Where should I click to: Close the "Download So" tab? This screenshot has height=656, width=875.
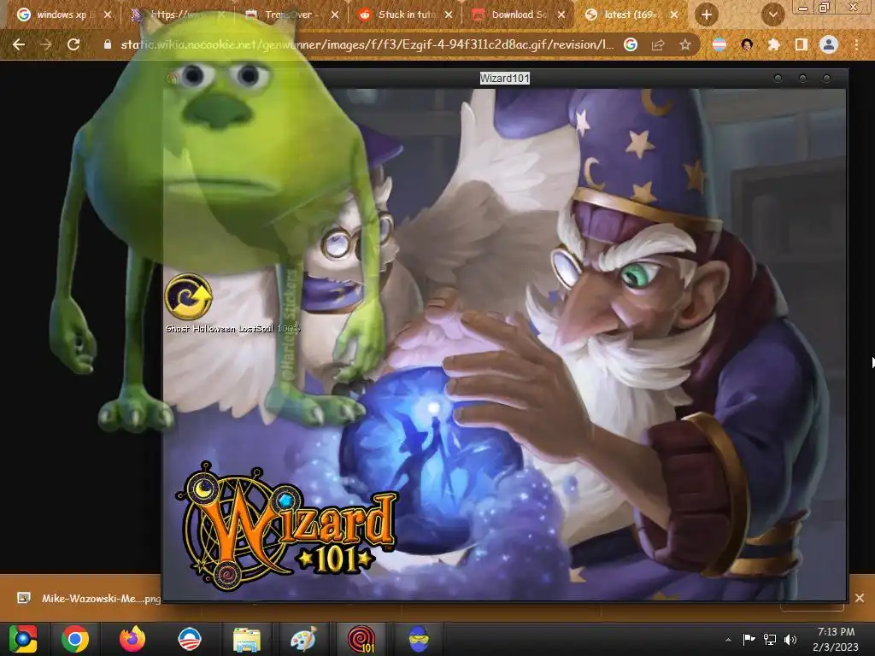(x=561, y=15)
